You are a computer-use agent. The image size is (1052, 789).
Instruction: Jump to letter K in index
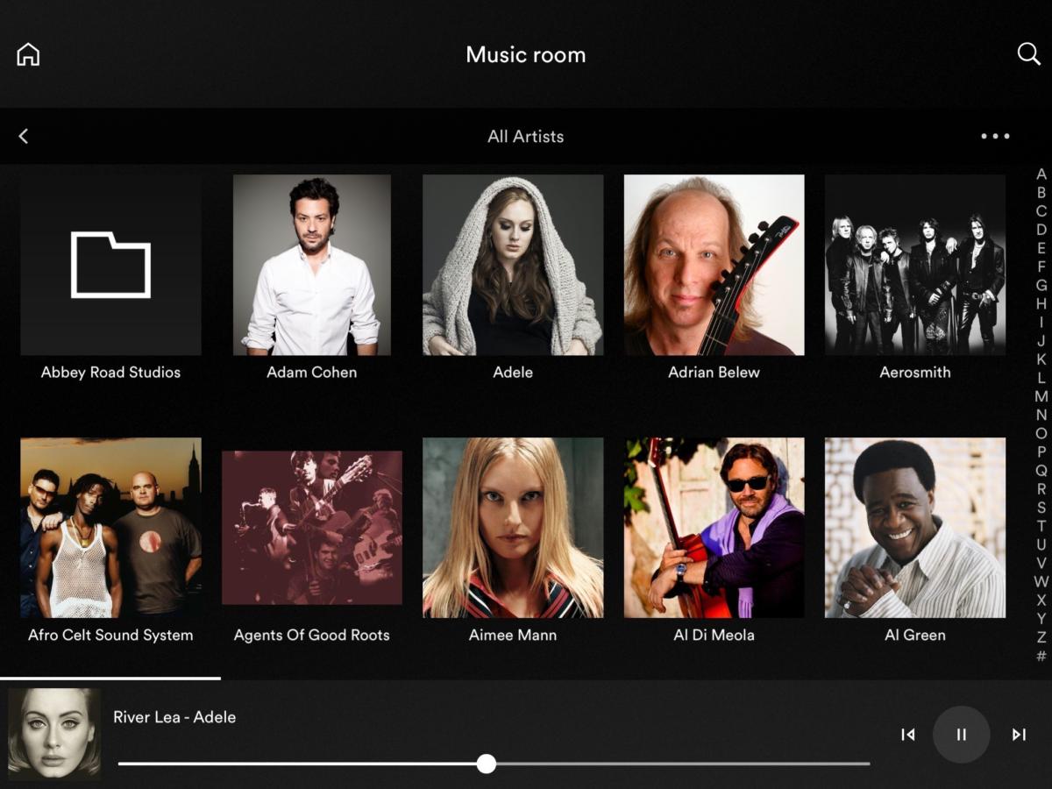pyautogui.click(x=1041, y=359)
